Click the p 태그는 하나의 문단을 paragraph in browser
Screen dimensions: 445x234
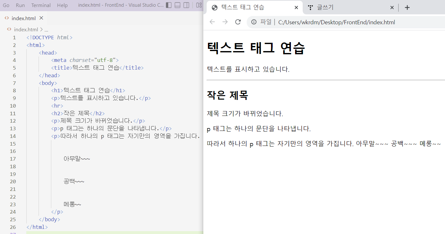259,129
